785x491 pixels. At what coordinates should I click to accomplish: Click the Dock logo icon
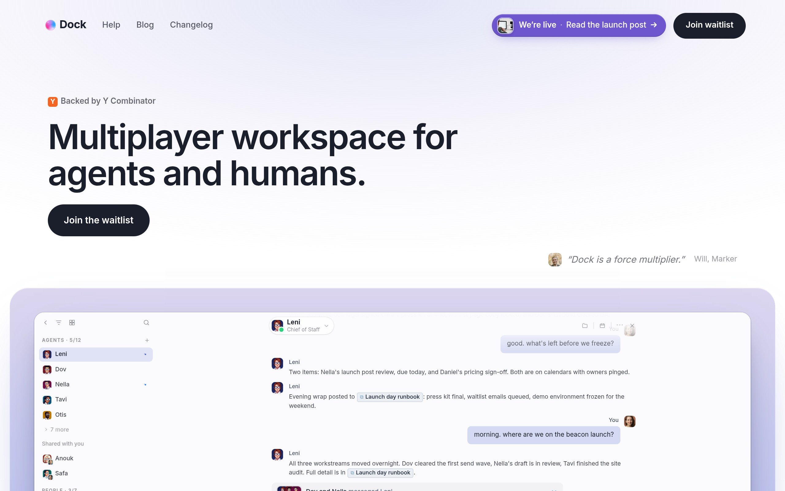point(50,25)
